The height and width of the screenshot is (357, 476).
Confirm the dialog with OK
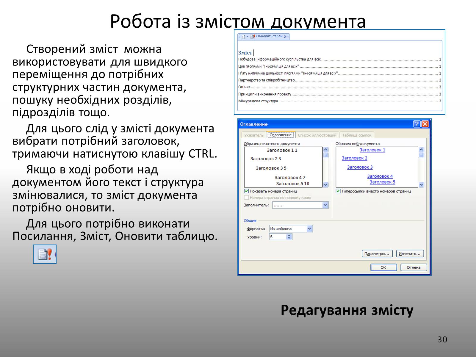tap(383, 267)
